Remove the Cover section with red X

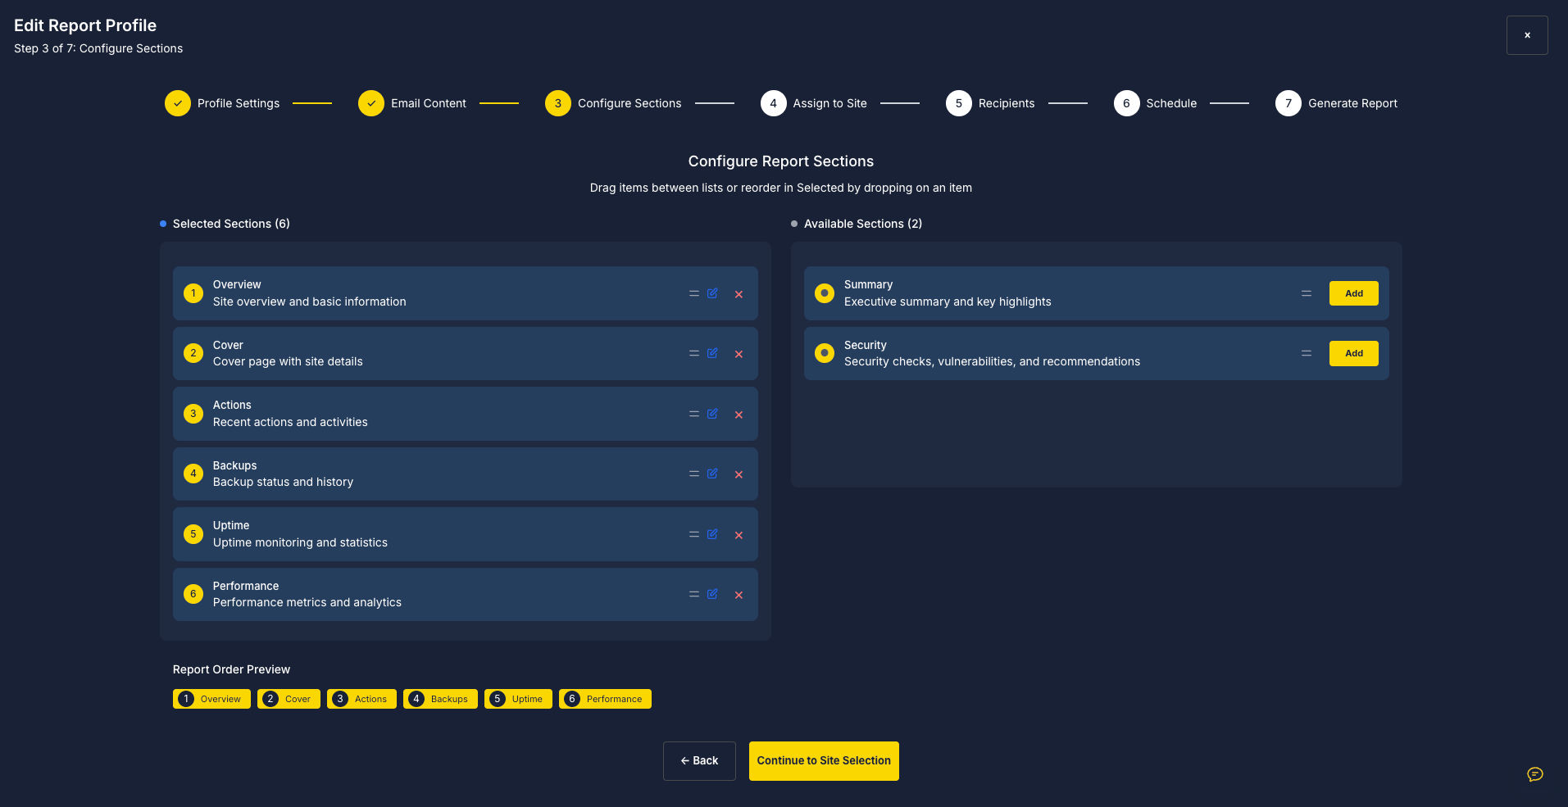click(x=739, y=354)
